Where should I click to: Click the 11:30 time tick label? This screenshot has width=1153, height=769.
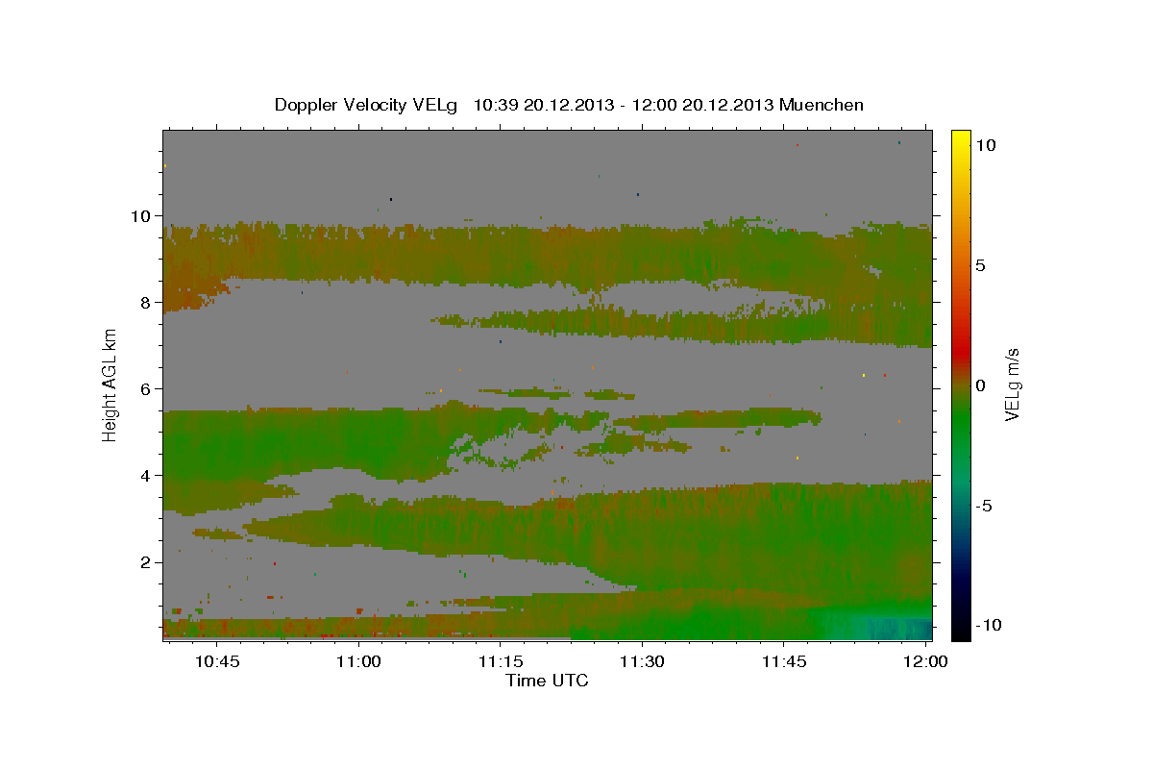[642, 661]
